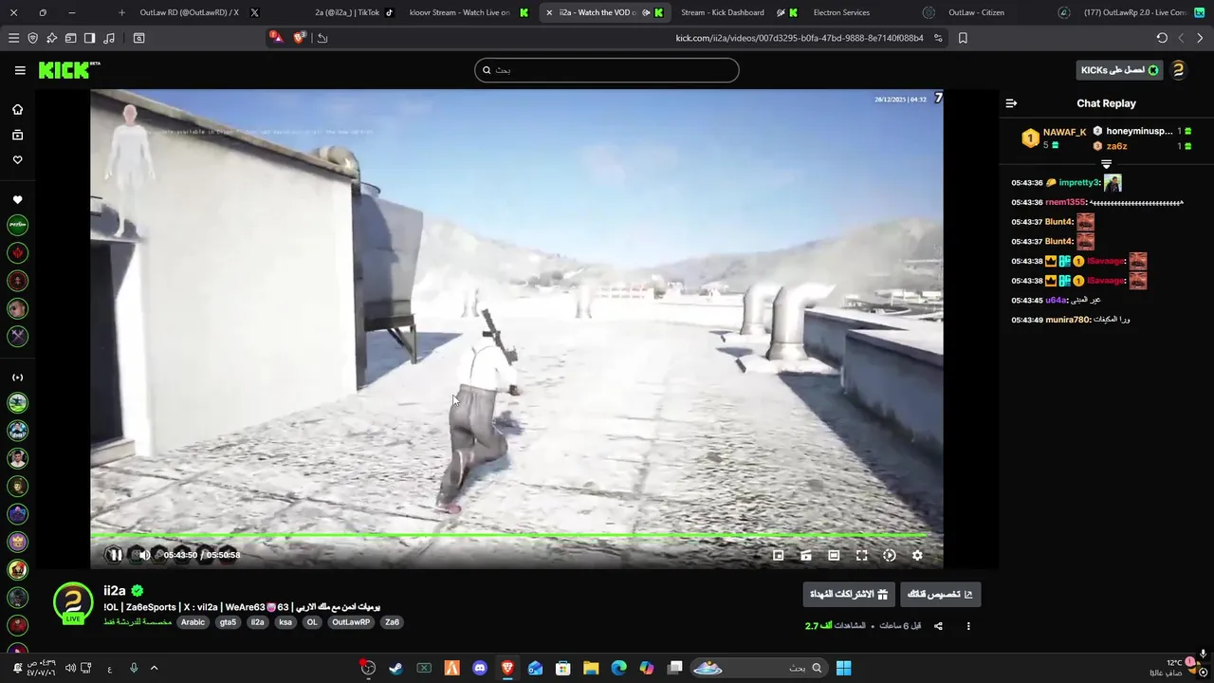Click munira780 username in chat
This screenshot has height=683, width=1214.
click(x=1067, y=320)
